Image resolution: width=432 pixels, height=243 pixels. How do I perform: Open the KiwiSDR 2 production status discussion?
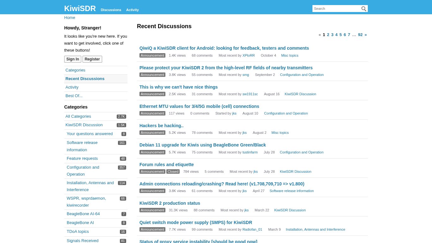point(170,203)
